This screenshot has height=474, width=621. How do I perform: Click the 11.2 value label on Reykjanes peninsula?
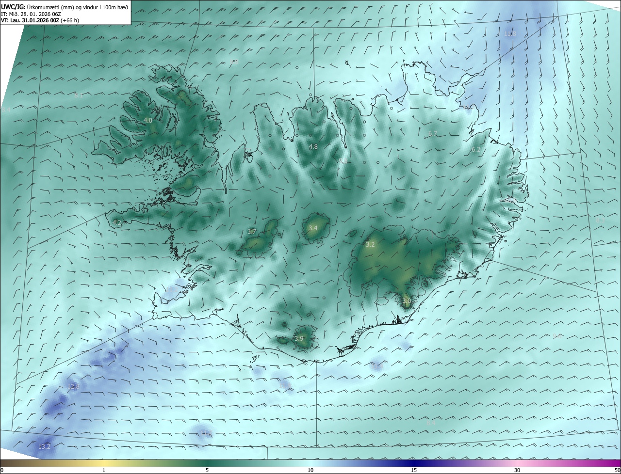click(x=172, y=289)
